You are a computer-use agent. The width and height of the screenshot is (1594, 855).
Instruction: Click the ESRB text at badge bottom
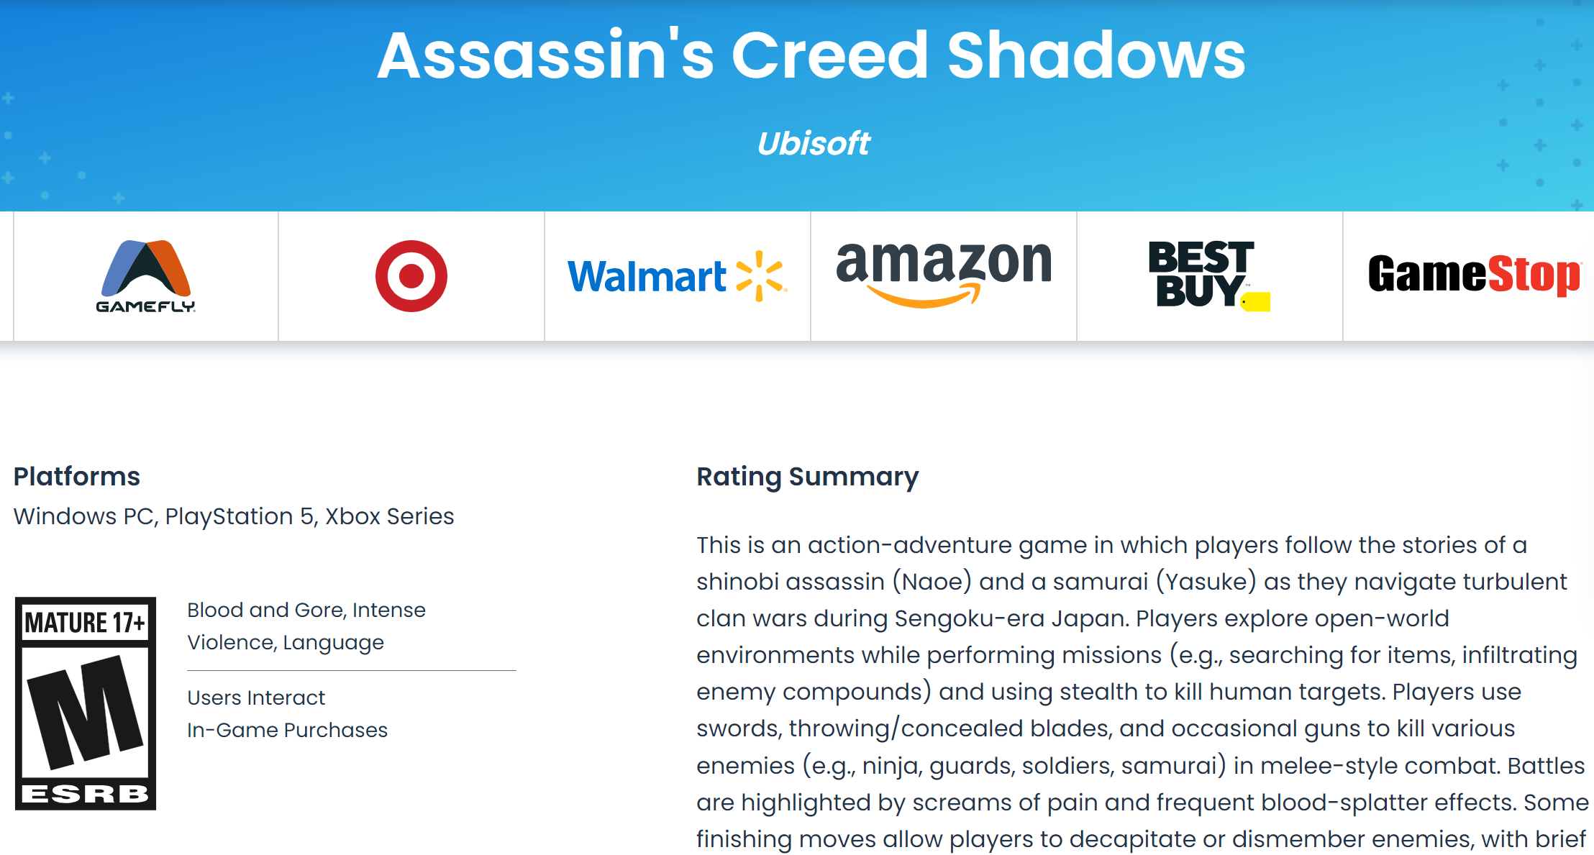coord(85,794)
